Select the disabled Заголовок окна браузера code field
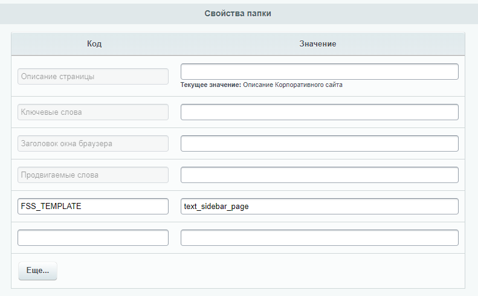 pyautogui.click(x=93, y=144)
